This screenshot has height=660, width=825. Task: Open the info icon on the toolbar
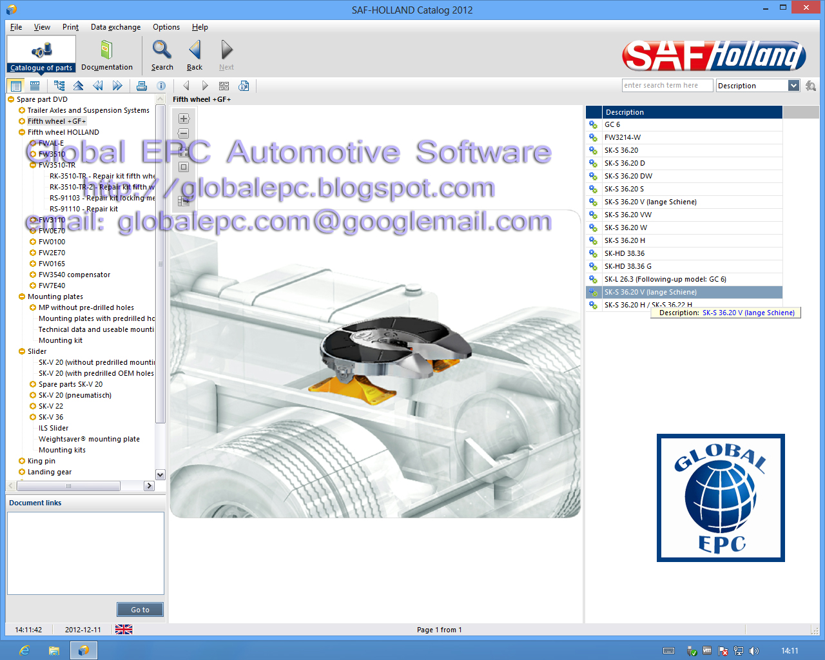tap(161, 85)
